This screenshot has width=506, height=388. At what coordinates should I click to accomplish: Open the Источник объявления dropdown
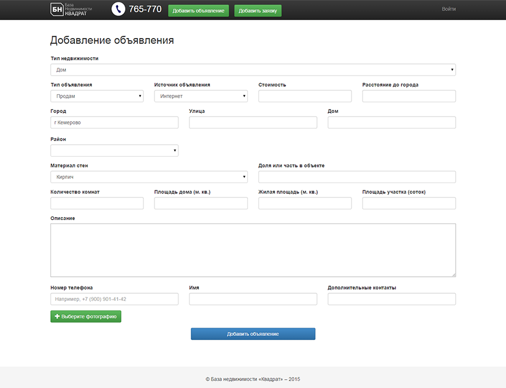click(201, 96)
